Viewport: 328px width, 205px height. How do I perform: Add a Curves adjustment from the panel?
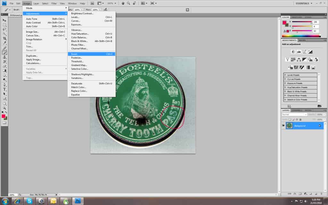(x=305, y=52)
